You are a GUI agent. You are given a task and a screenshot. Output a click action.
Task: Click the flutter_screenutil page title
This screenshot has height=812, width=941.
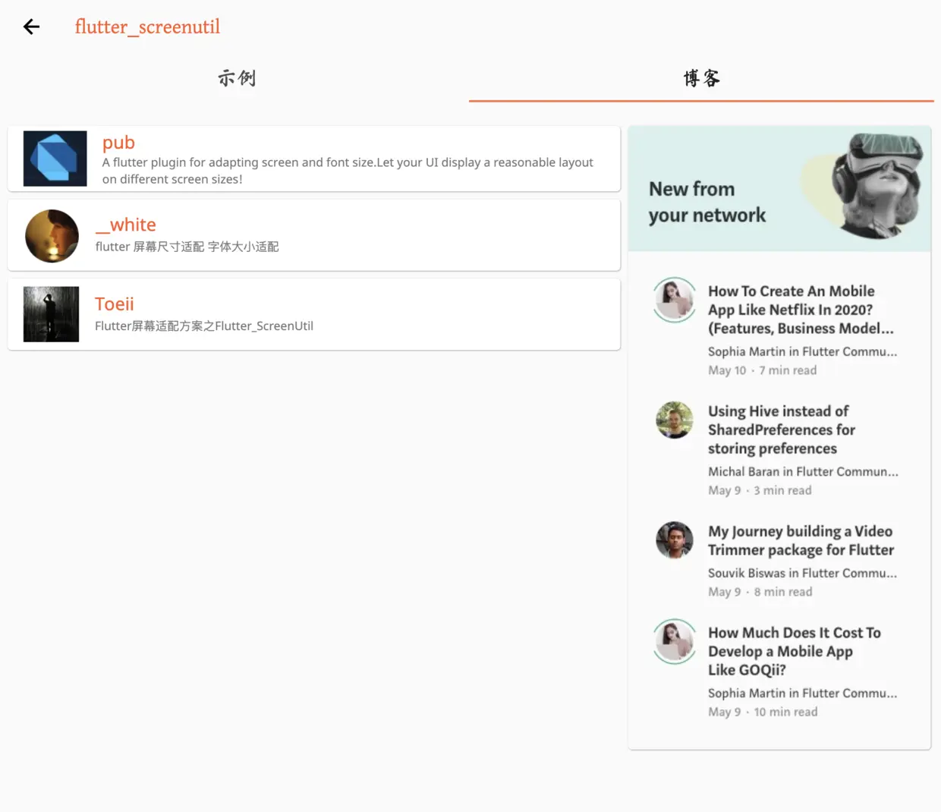click(147, 27)
